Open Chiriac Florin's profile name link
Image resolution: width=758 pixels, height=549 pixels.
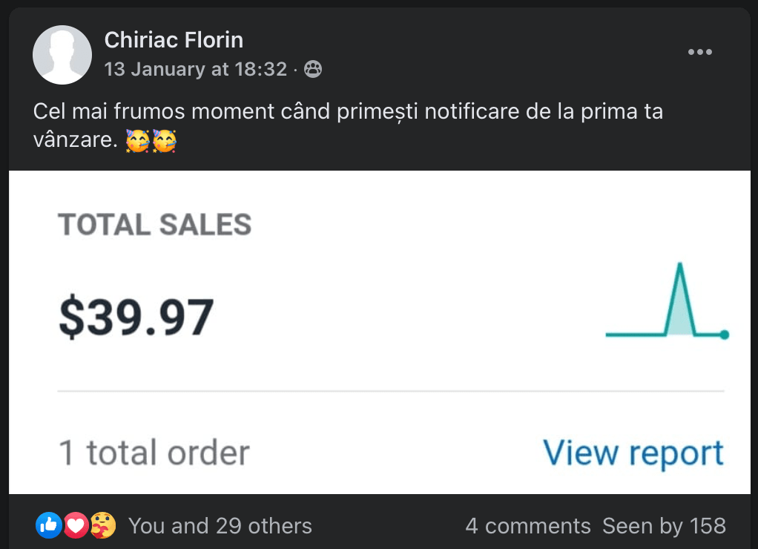(174, 39)
